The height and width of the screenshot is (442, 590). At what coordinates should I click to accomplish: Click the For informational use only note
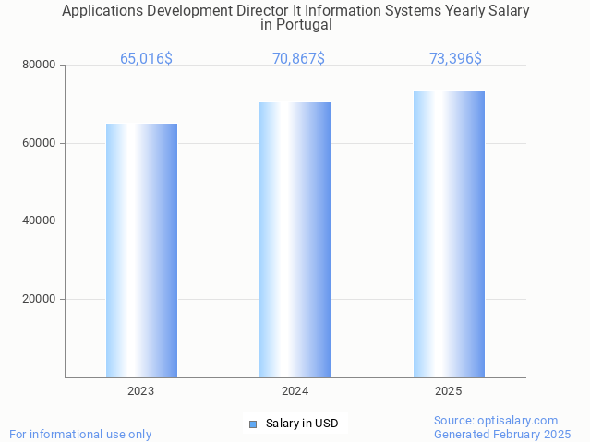(x=80, y=435)
